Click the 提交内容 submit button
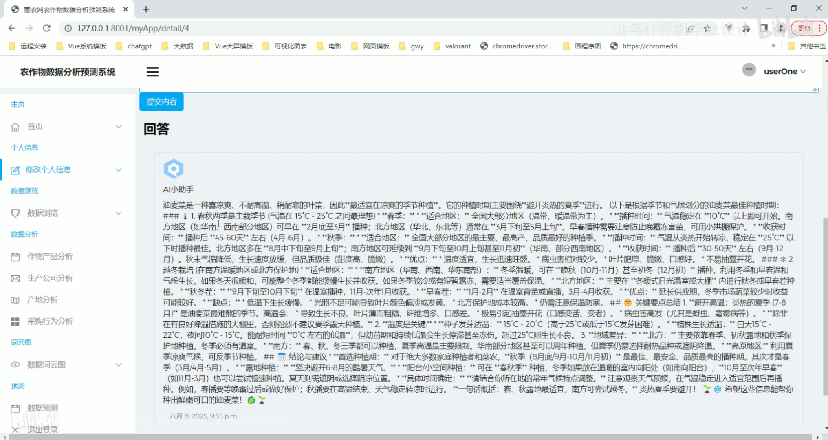This screenshot has width=828, height=440. coord(161,101)
